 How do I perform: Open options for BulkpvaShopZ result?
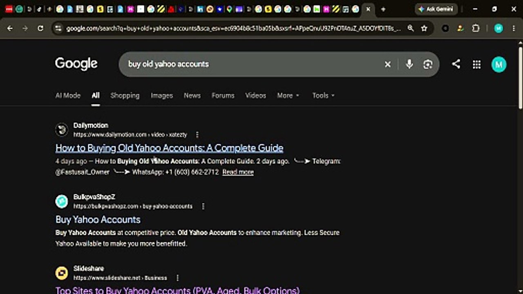[x=203, y=206]
